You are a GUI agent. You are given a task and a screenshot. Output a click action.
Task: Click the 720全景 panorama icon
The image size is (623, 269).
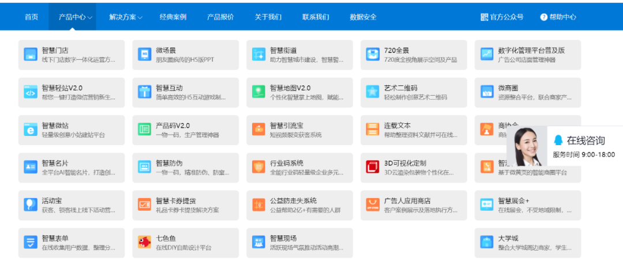(373, 55)
